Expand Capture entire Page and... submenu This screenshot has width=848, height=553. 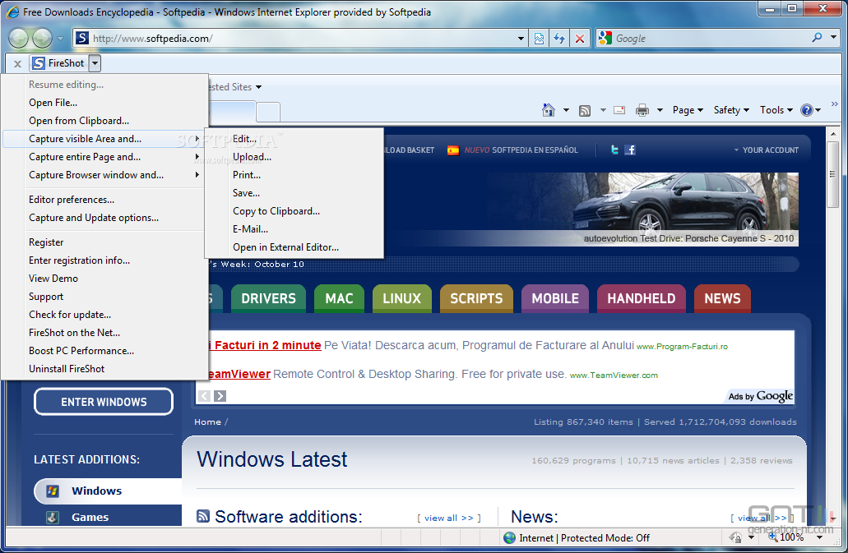(x=103, y=157)
